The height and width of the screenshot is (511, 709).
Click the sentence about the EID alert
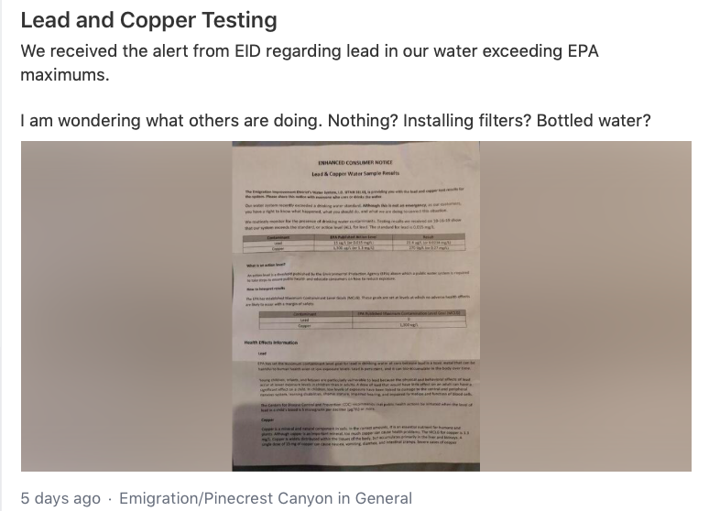[x=310, y=63]
